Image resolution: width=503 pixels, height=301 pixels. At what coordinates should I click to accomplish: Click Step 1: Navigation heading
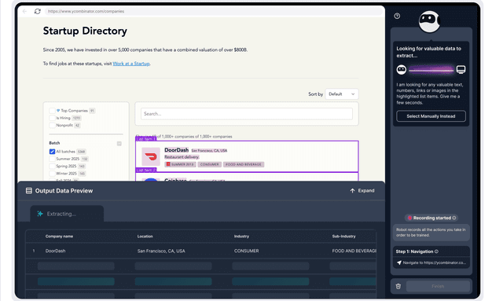click(x=414, y=251)
